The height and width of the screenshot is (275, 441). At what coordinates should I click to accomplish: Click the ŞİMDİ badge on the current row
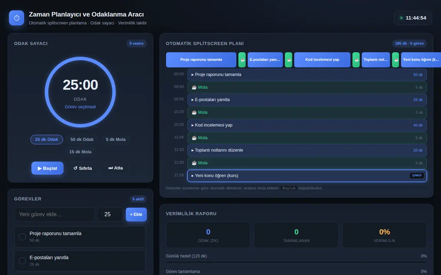pyautogui.click(x=417, y=176)
